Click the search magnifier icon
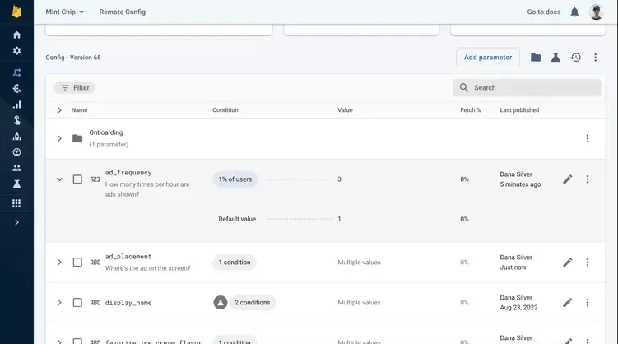The height and width of the screenshot is (344, 618). click(x=464, y=87)
